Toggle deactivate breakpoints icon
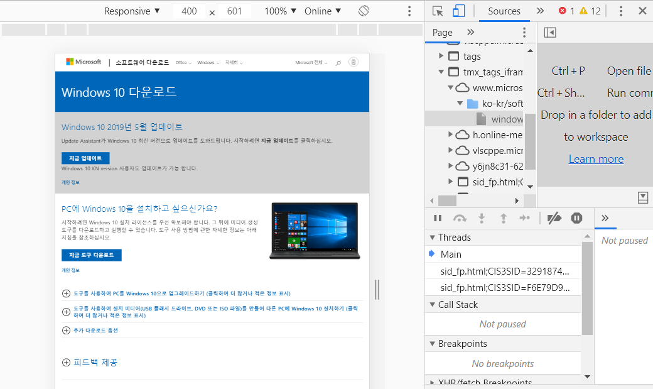This screenshot has height=389, width=653. 554,218
